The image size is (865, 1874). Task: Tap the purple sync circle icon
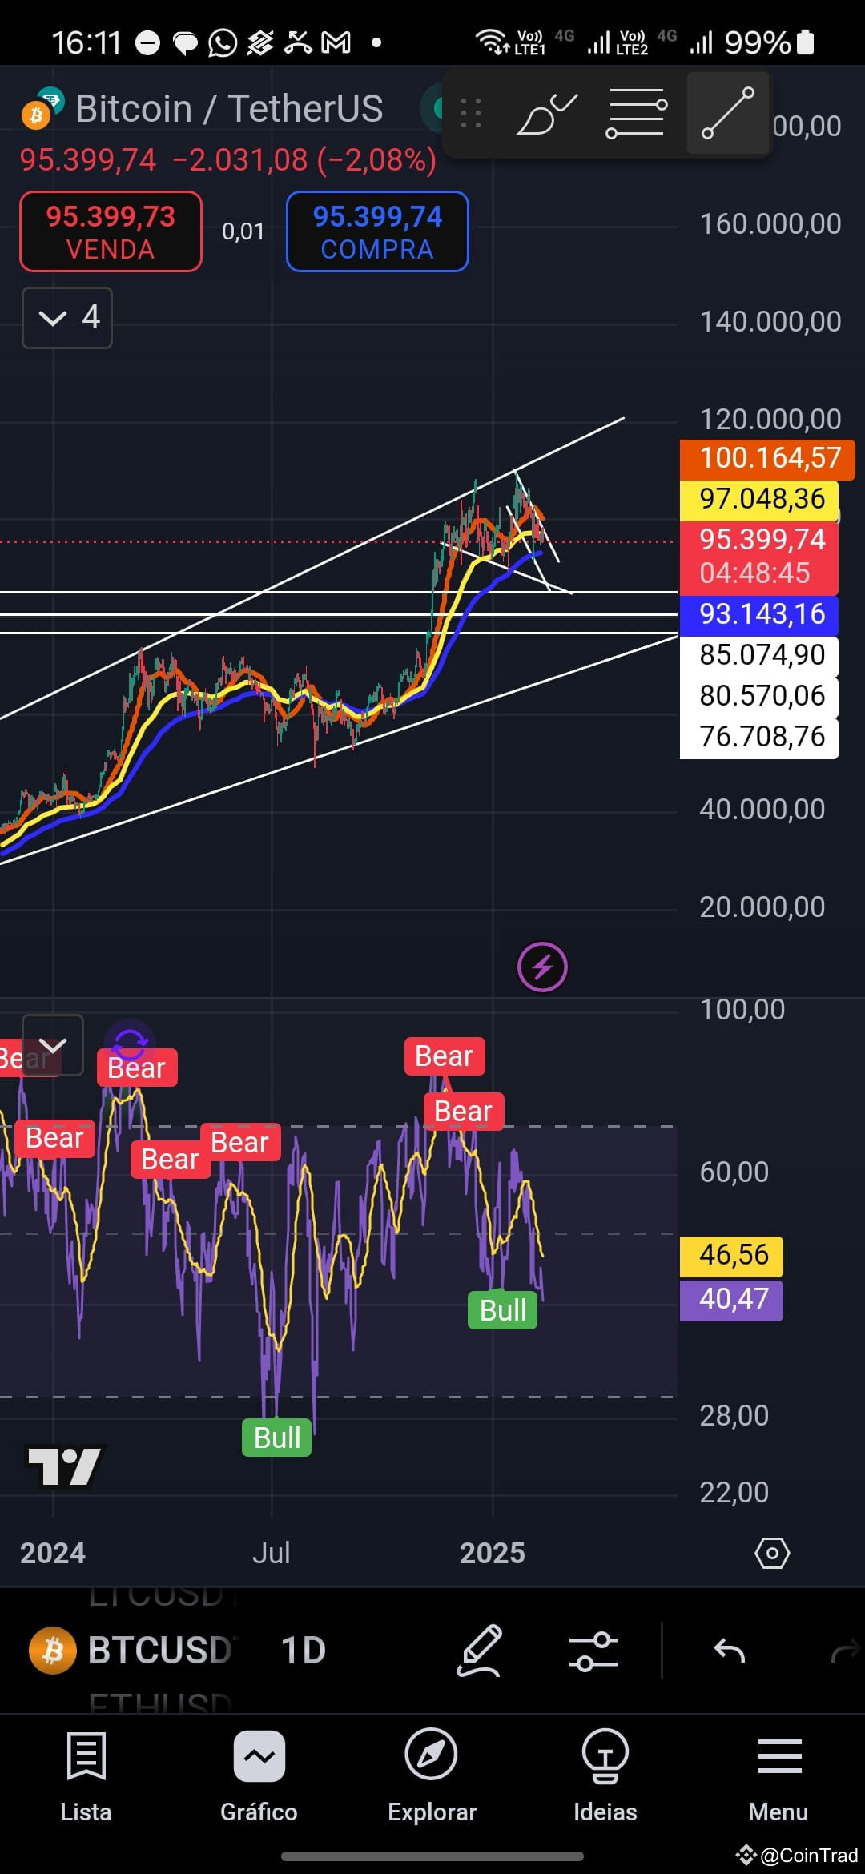point(130,1044)
